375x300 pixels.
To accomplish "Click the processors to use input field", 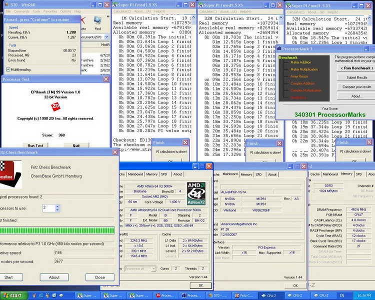I will pos(49,208).
